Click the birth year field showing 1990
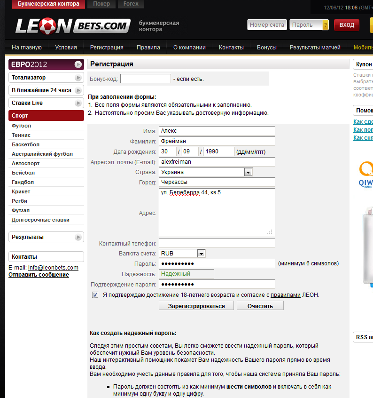 tap(219, 151)
